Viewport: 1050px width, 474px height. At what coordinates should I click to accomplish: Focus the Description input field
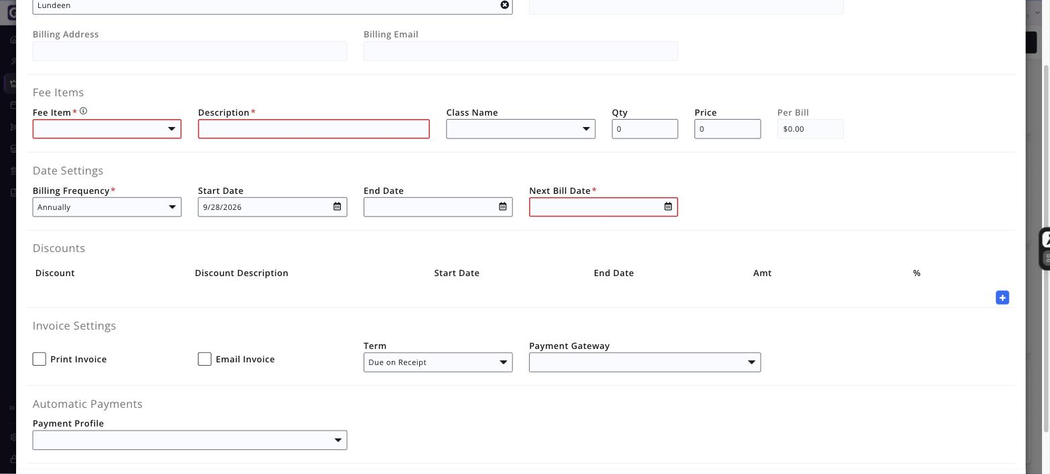click(x=314, y=129)
